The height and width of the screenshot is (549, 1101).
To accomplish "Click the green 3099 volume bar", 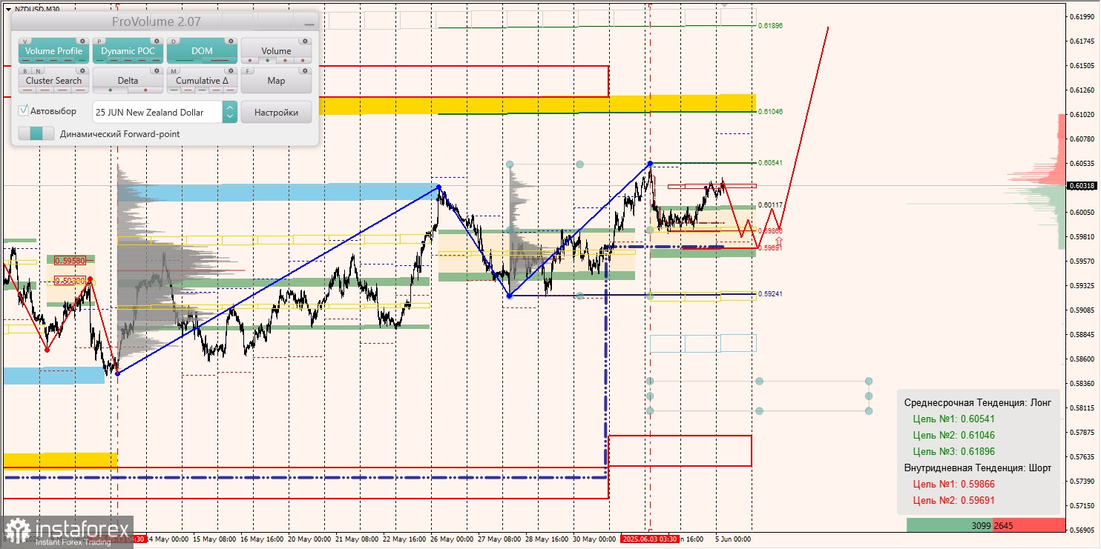I will pyautogui.click(x=950, y=525).
